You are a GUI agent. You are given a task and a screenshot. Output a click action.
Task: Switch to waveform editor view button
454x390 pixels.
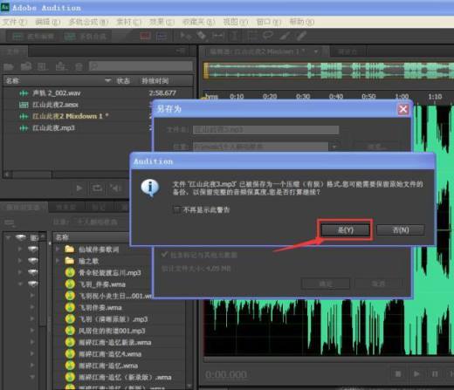click(33, 37)
